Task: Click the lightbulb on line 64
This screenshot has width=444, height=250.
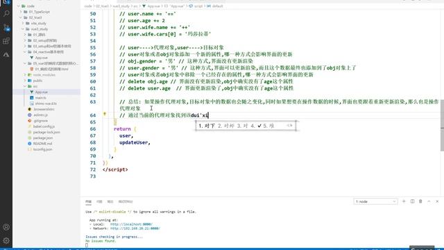Action: tap(105, 114)
